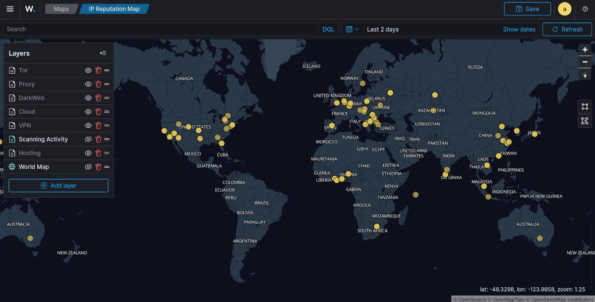This screenshot has width=595, height=302.
Task: Delete the Tor layer
Action: click(98, 70)
